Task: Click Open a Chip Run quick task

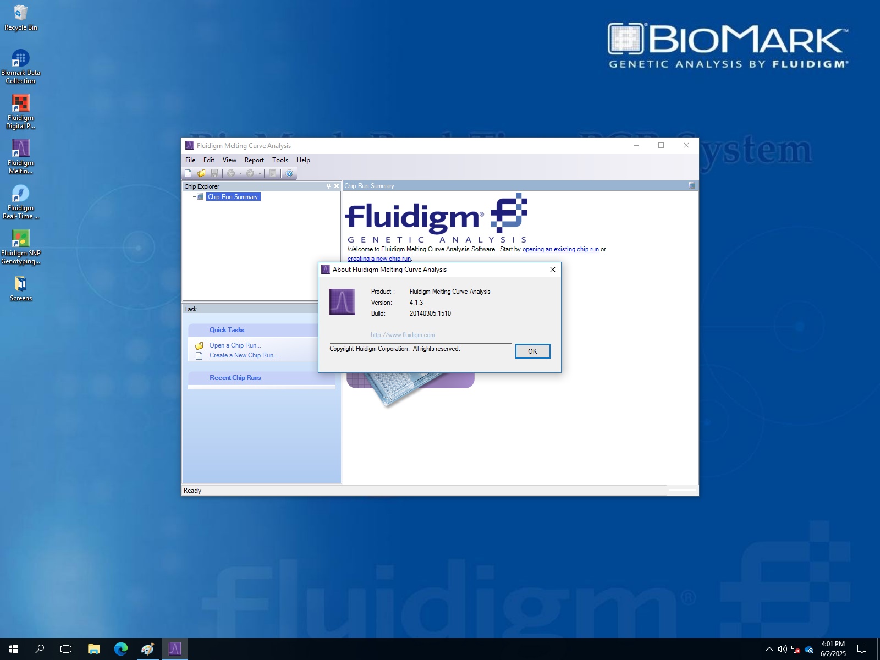Action: pos(235,345)
